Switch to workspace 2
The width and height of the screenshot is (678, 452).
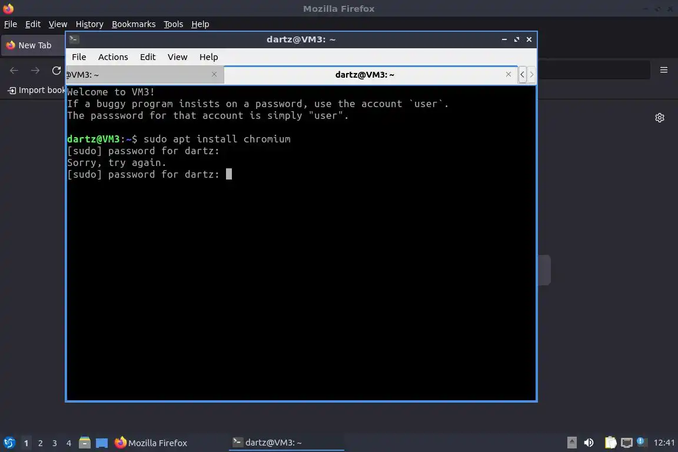(x=40, y=443)
